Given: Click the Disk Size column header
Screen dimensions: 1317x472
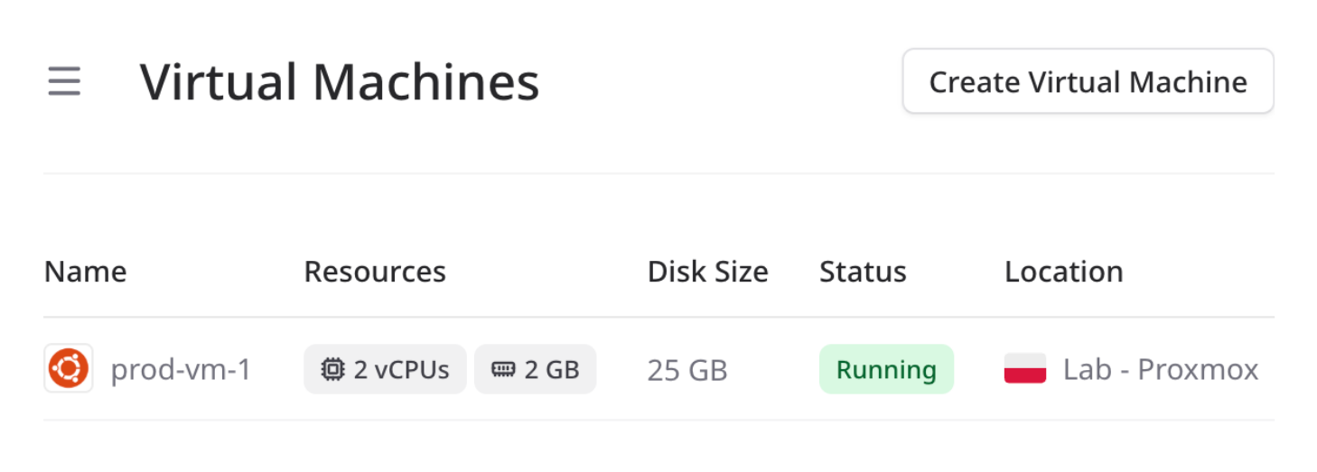Looking at the screenshot, I should pyautogui.click(x=707, y=272).
